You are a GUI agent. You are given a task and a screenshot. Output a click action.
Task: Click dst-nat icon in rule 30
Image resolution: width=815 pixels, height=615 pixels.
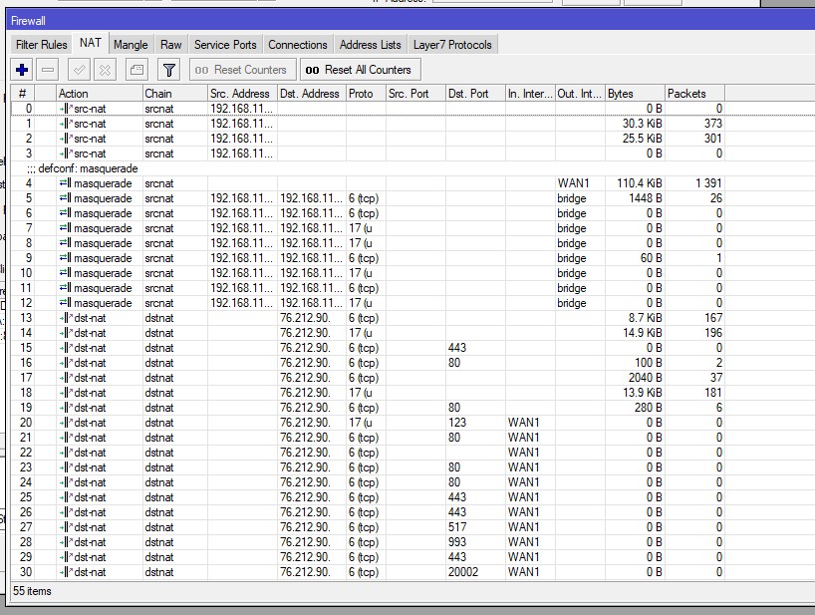pos(66,572)
